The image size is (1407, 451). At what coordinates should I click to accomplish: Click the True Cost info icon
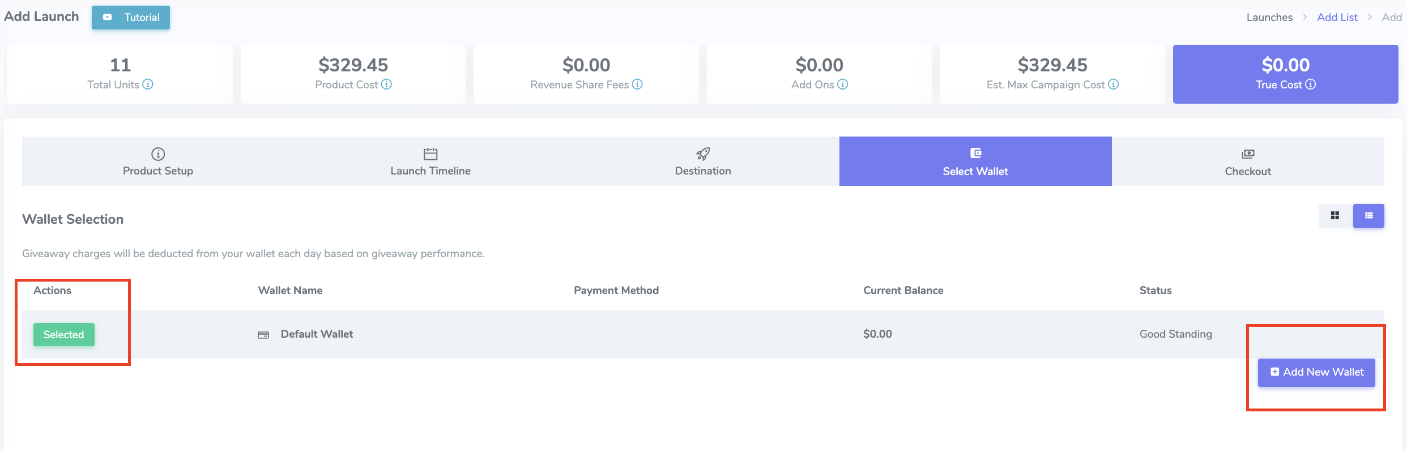pyautogui.click(x=1311, y=84)
